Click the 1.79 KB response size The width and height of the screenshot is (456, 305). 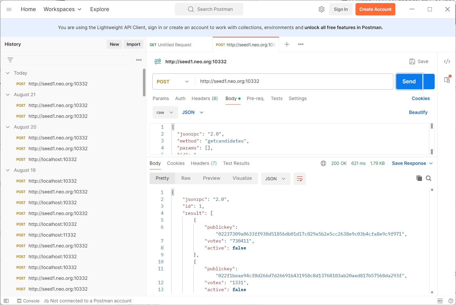tap(377, 163)
